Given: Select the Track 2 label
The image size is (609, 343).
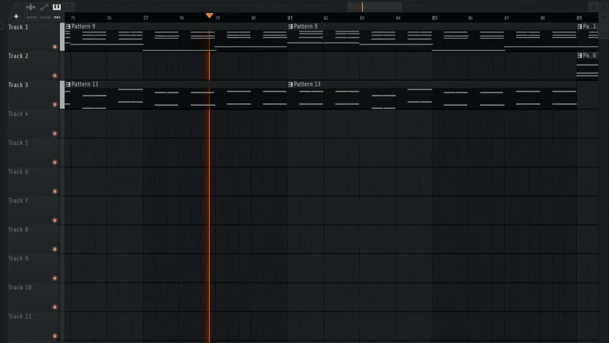Looking at the screenshot, I should click(x=18, y=56).
